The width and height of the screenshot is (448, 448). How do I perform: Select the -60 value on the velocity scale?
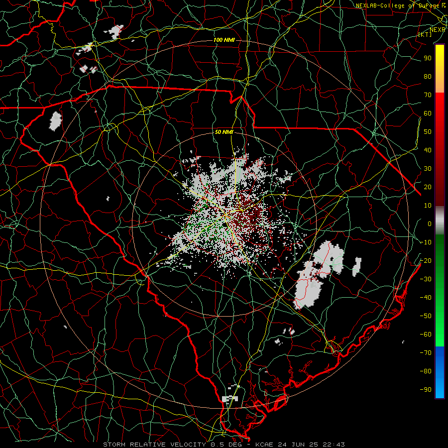pos(426,335)
